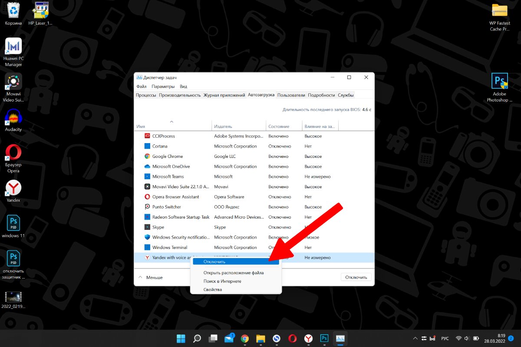Collapse details with the Меньше chevron

[x=140, y=277]
